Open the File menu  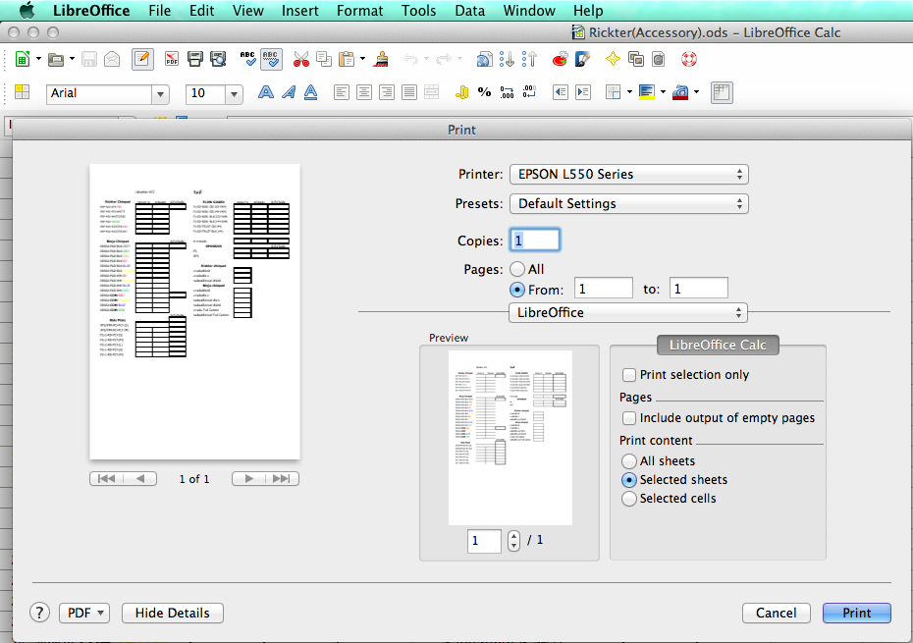click(160, 11)
